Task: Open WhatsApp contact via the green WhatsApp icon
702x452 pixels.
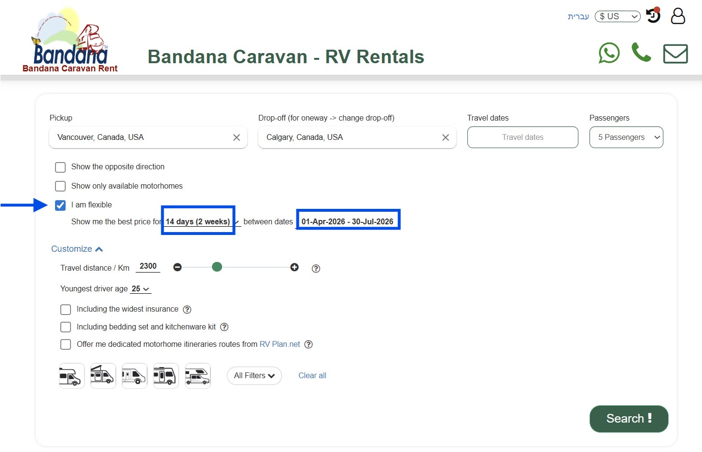Action: pos(609,54)
